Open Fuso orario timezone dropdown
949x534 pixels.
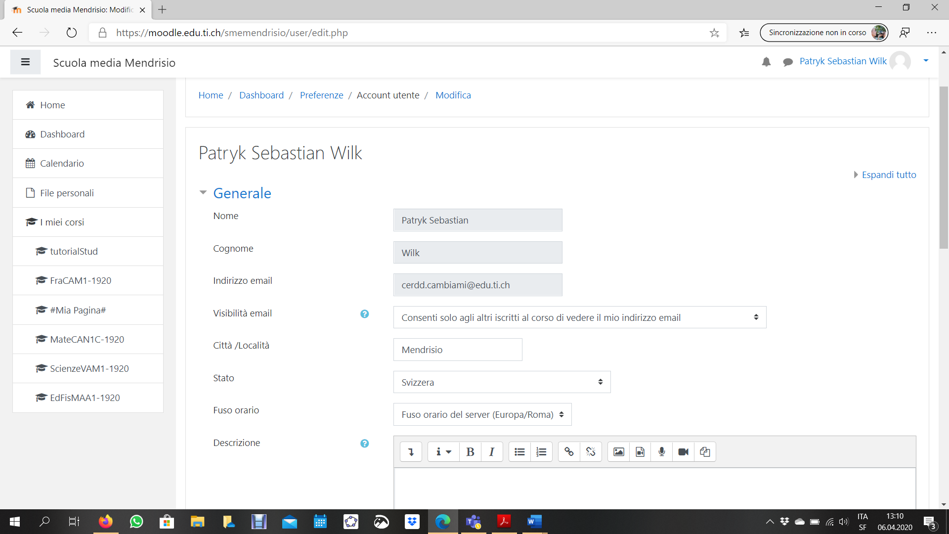click(x=482, y=415)
